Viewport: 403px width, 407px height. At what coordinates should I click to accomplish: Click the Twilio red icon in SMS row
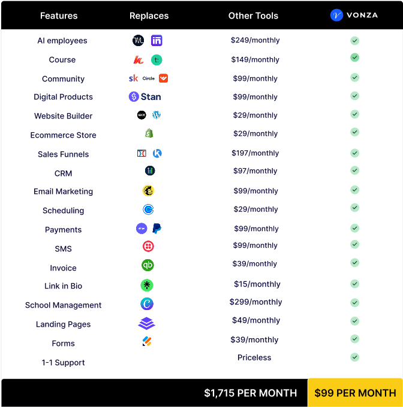pyautogui.click(x=148, y=247)
